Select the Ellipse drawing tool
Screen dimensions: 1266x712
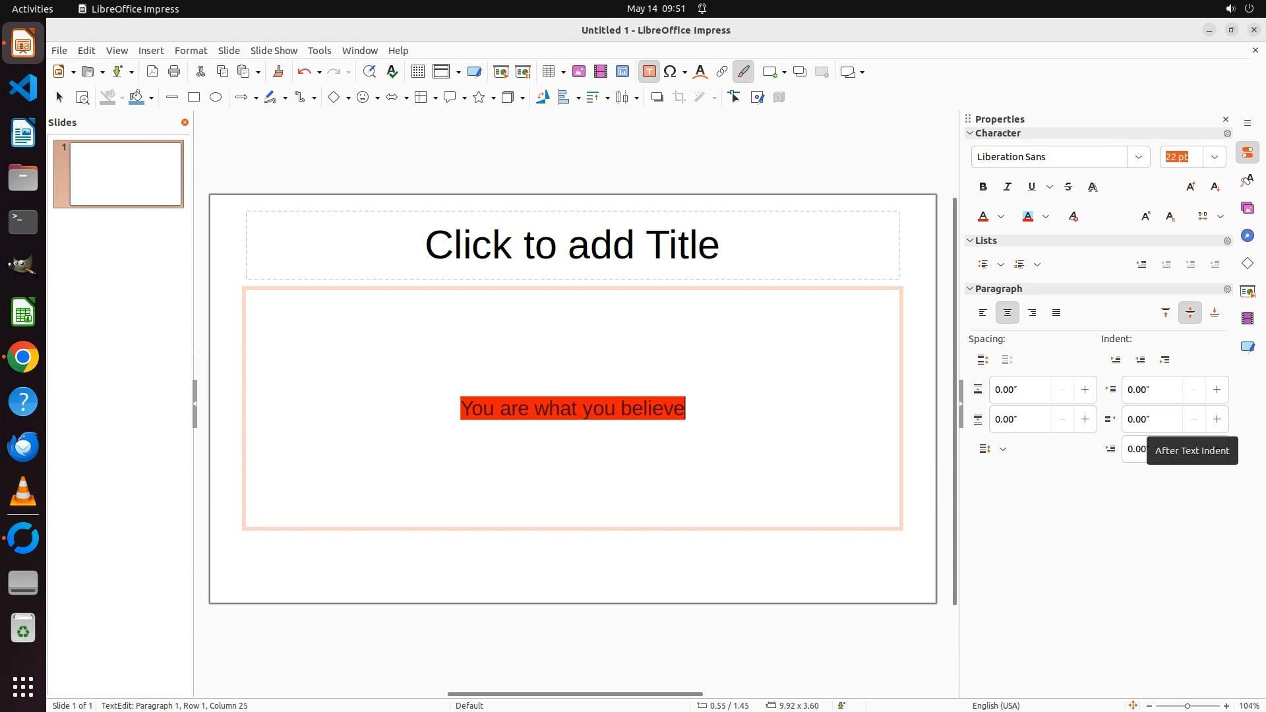click(216, 98)
